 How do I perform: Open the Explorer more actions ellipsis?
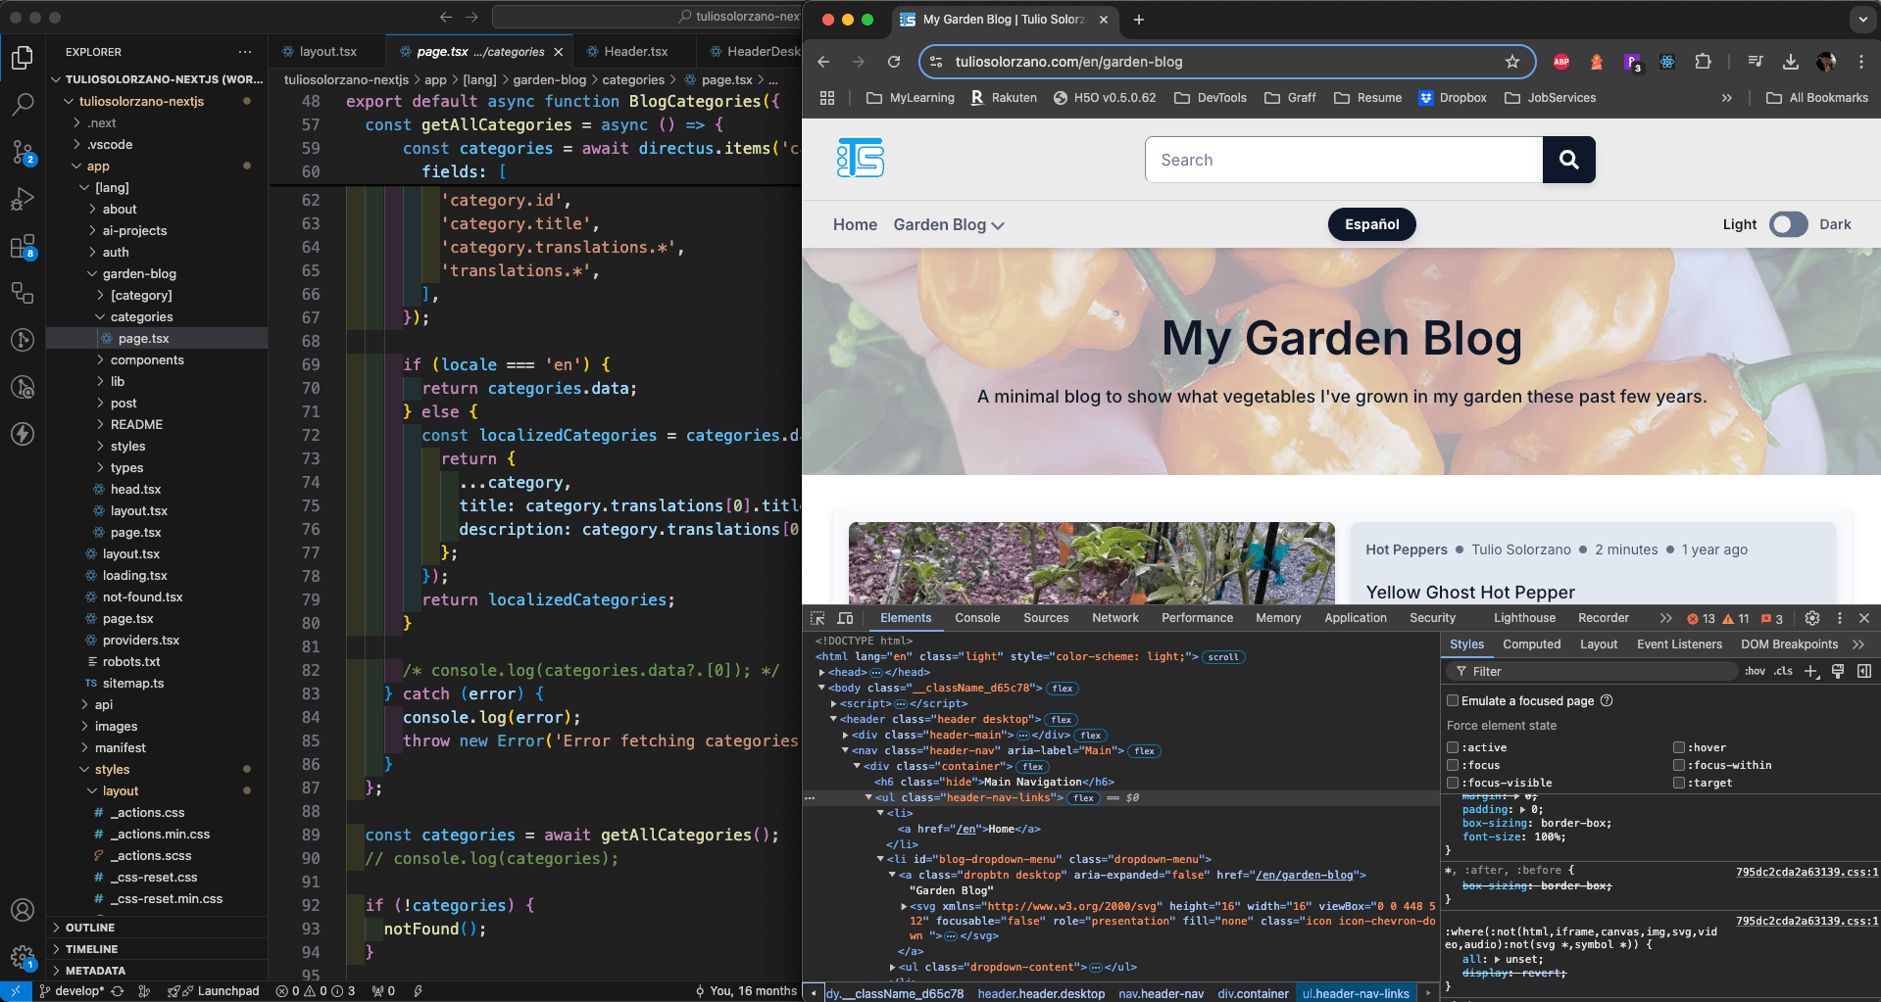point(244,52)
